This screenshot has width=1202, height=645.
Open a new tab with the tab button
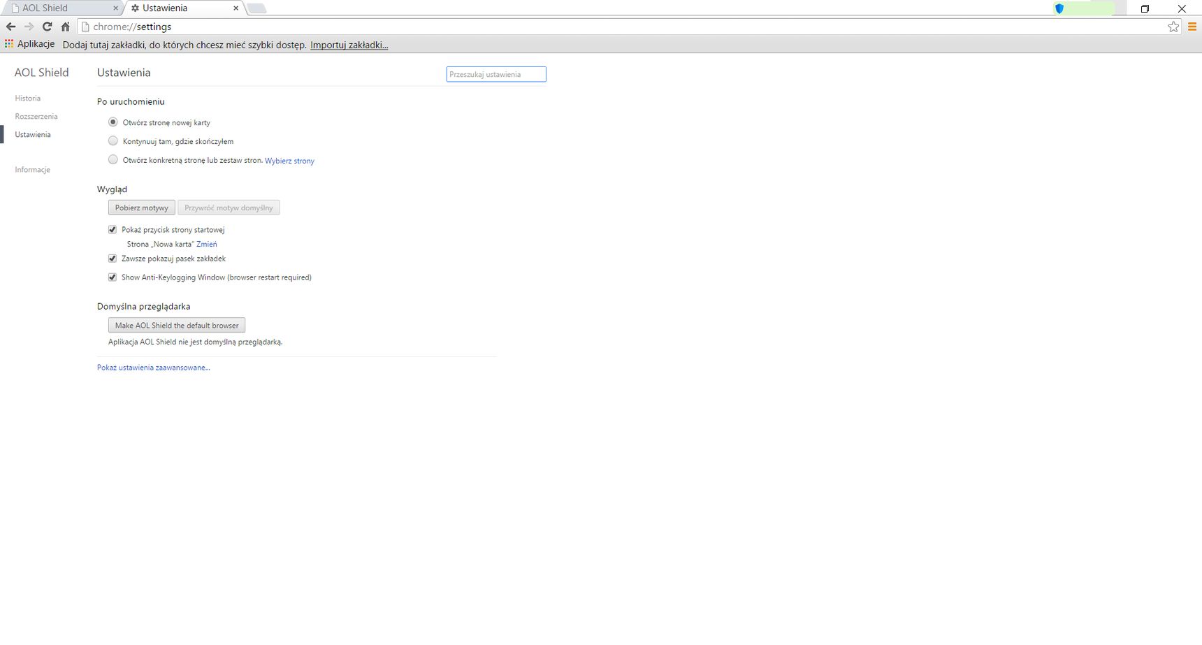pyautogui.click(x=256, y=8)
